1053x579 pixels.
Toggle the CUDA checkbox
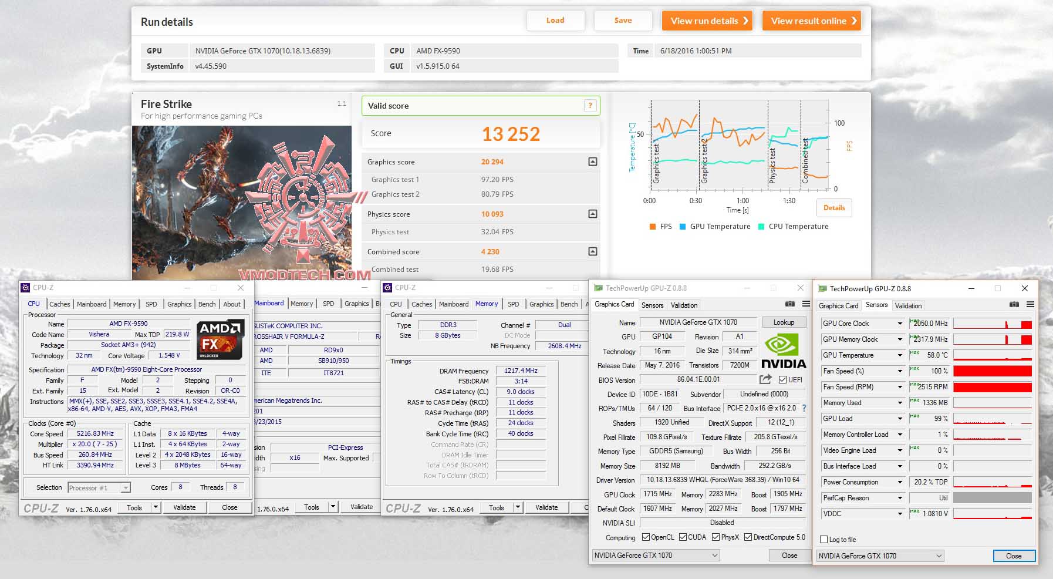(x=683, y=537)
